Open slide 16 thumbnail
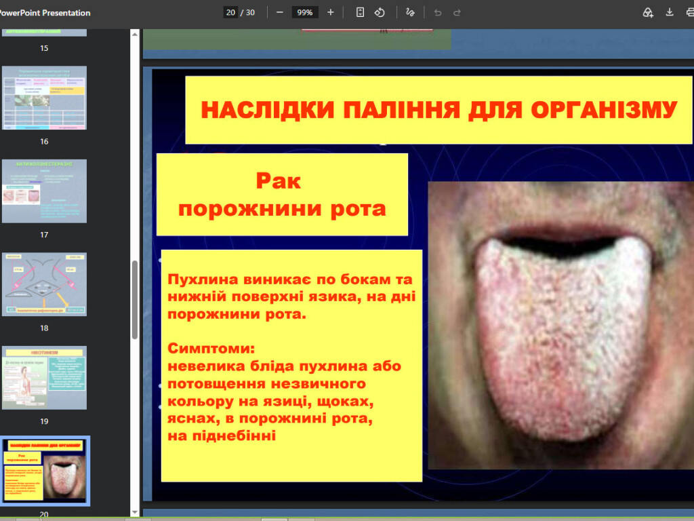The image size is (694, 521). [x=44, y=98]
